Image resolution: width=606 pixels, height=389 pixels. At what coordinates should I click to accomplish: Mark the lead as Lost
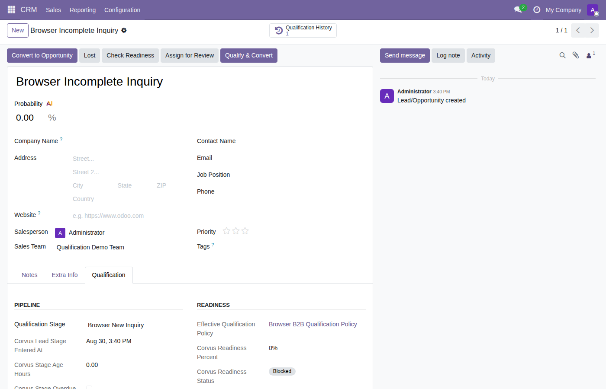click(90, 55)
